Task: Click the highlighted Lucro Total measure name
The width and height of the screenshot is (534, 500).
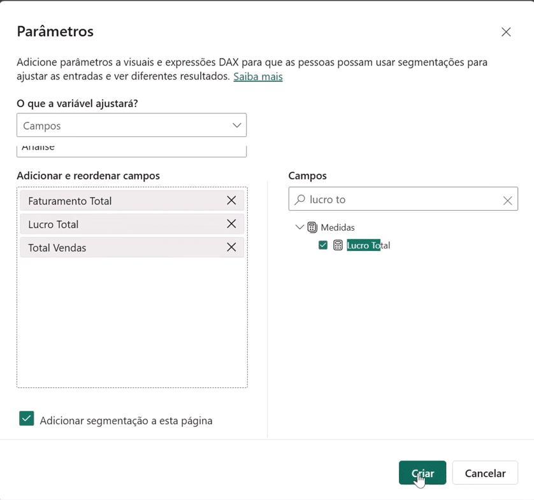Action: (x=368, y=245)
